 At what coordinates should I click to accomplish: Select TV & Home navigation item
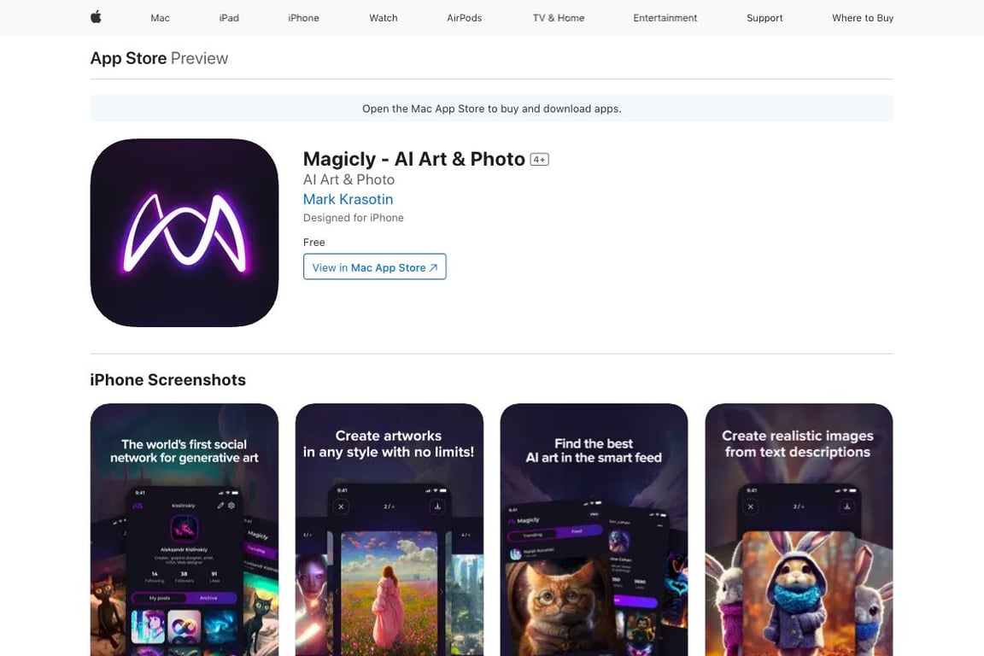pyautogui.click(x=559, y=18)
